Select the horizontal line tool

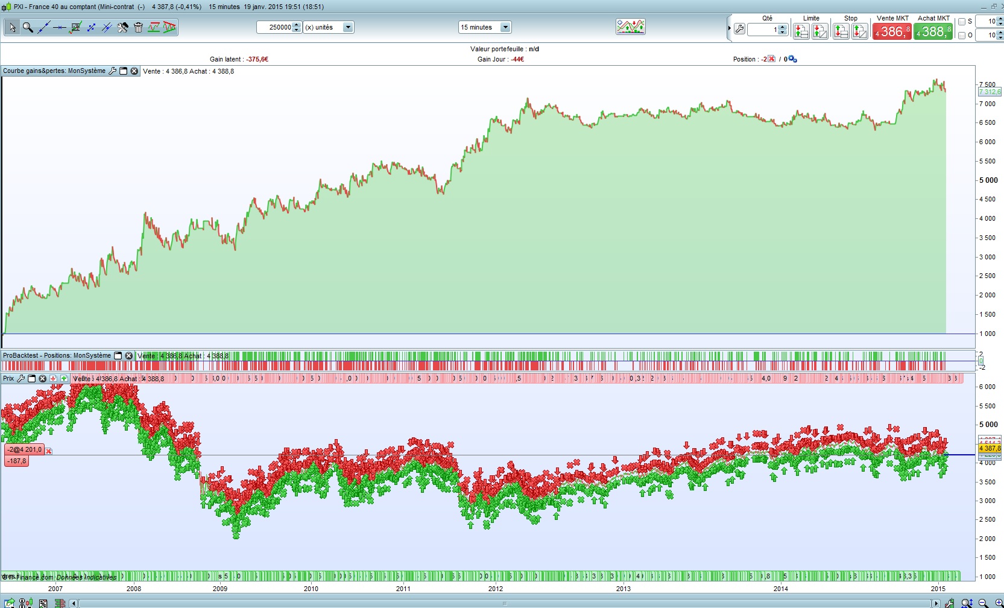59,27
